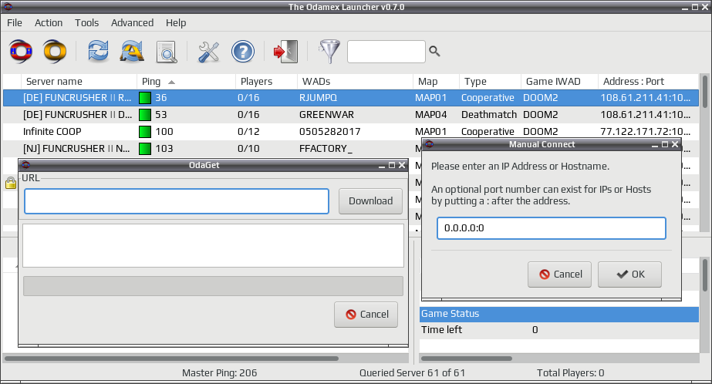Click the Time left row
The width and height of the screenshot is (712, 384).
pyautogui.click(x=559, y=330)
